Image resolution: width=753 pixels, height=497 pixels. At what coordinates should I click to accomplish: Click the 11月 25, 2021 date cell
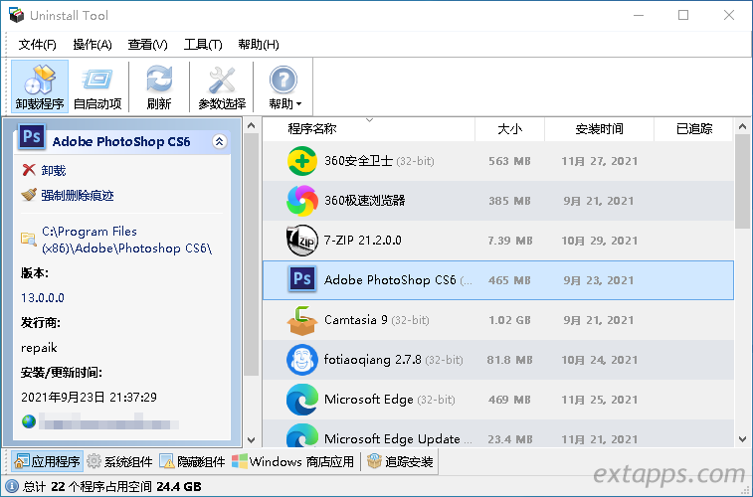click(x=600, y=400)
